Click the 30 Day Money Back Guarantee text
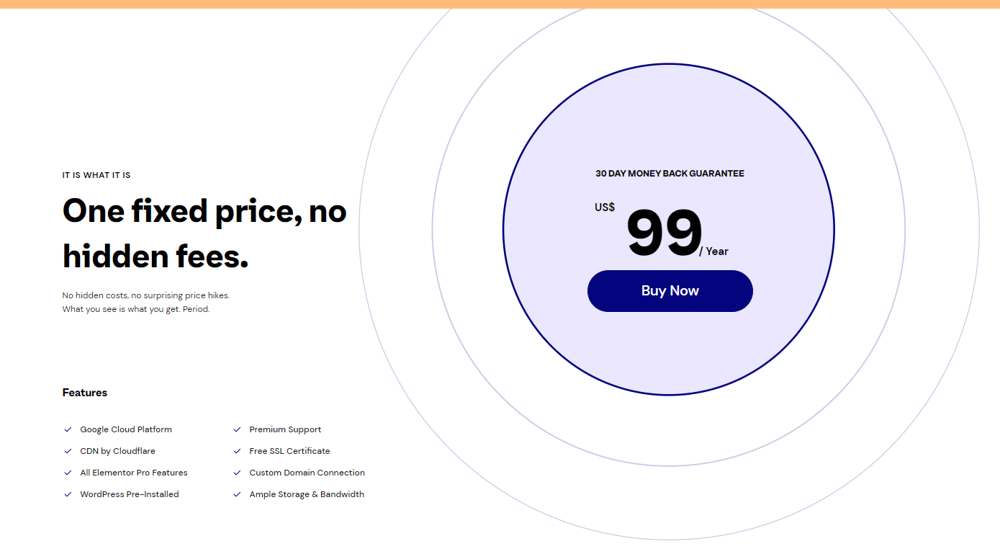The height and width of the screenshot is (549, 1000). 670,174
